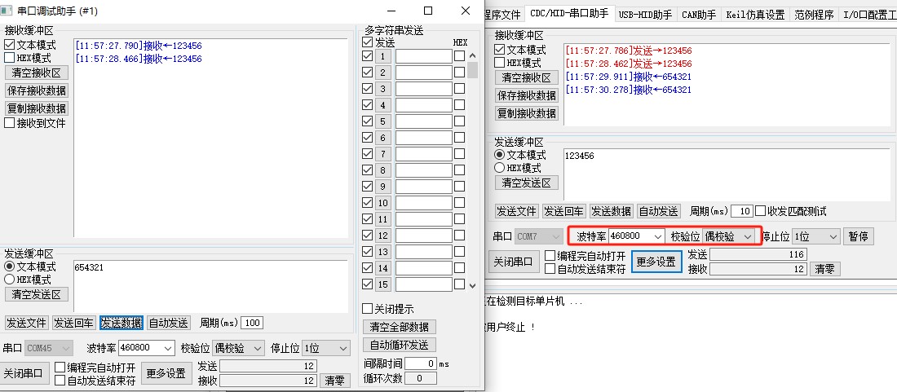Viewport: 897px width, 392px height.
Task: Switch to CDC/HID-串口助手 tab
Action: [x=569, y=14]
